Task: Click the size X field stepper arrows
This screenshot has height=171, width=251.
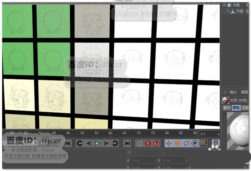Action: click(186, 160)
